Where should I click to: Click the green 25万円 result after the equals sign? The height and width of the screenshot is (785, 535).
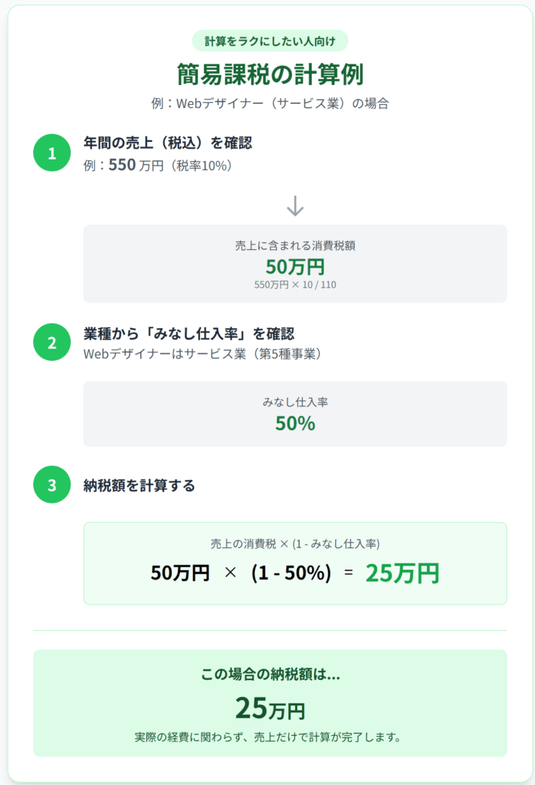[x=402, y=573]
